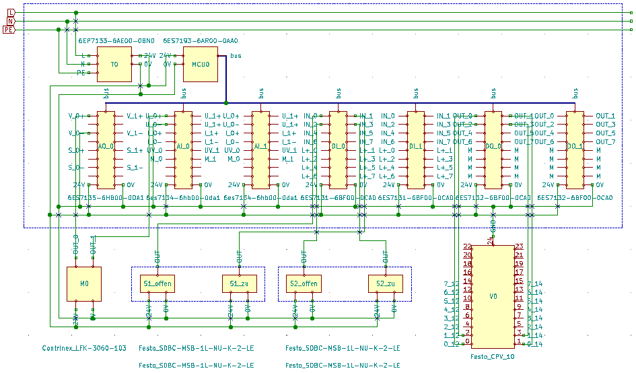
Task: Click the S1_zu sensor block
Action: click(239, 283)
